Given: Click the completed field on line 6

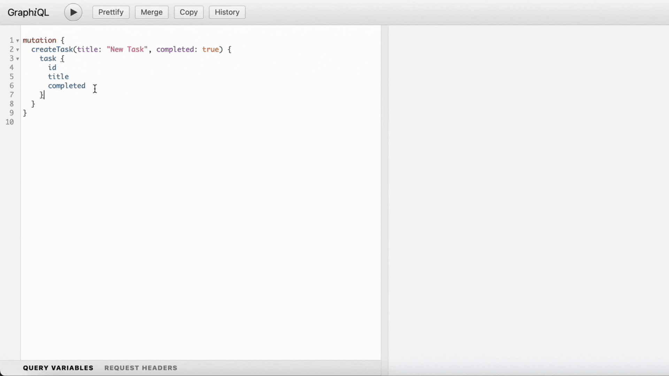Looking at the screenshot, I should click(67, 86).
